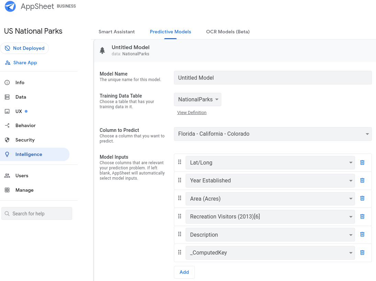This screenshot has height=281, width=376.
Task: Switch to OCR Models (Beta) tab
Action: pos(228,32)
